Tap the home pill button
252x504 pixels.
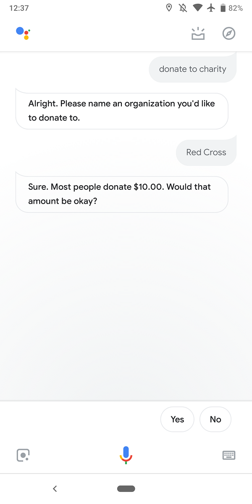click(126, 488)
